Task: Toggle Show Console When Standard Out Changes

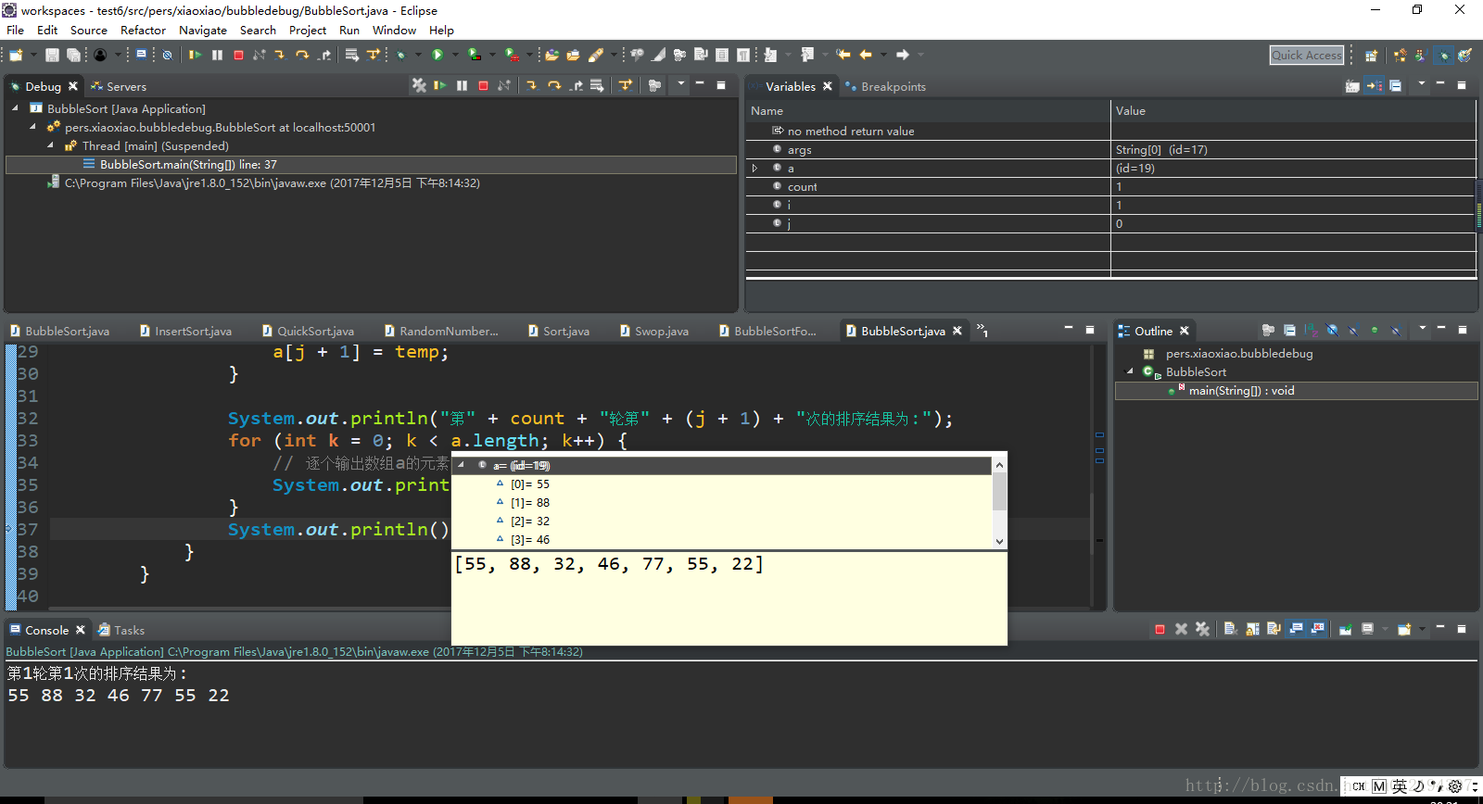Action: coord(1296,629)
